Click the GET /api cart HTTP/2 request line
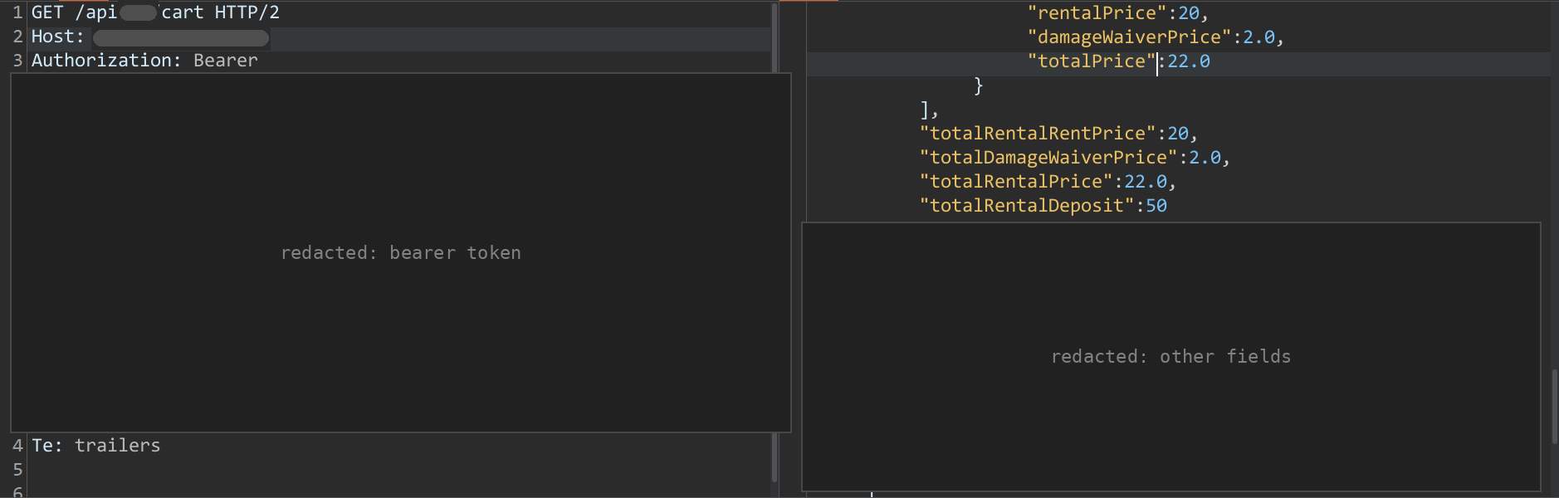 pyautogui.click(x=155, y=12)
